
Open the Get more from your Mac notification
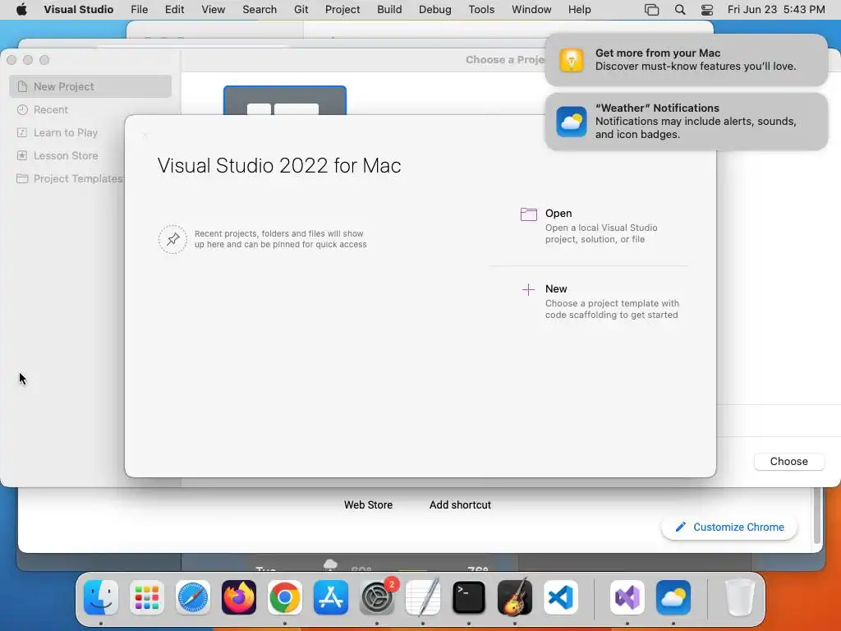coord(686,60)
